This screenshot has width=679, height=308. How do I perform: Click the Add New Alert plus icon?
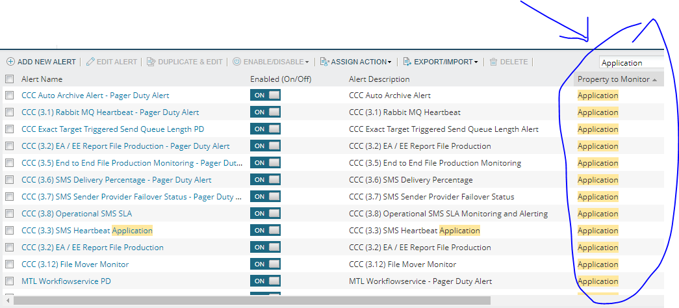click(x=10, y=62)
